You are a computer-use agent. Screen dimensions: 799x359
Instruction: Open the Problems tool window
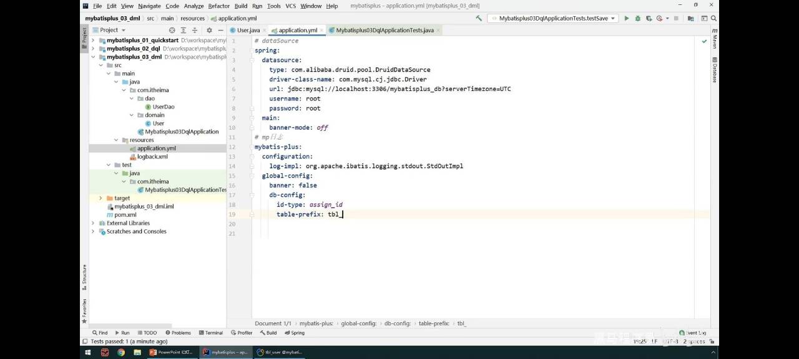[178, 333]
